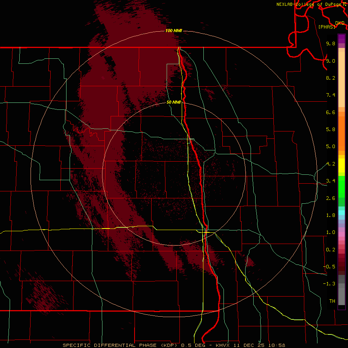The width and height of the screenshot is (348, 348).
Task: Click the KMVX station identifier in caption
Action: 223,345
